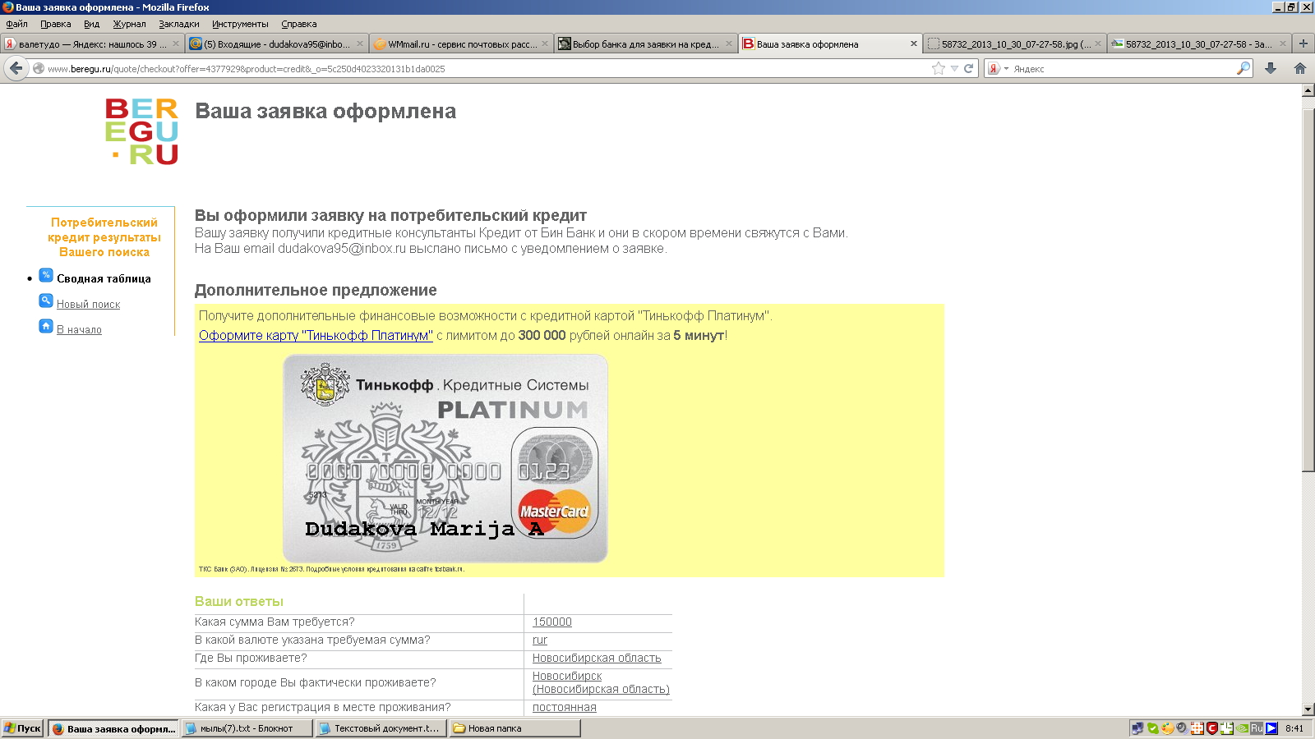Click the Tinkoff Platinum card image
1315x739 pixels.
click(445, 458)
